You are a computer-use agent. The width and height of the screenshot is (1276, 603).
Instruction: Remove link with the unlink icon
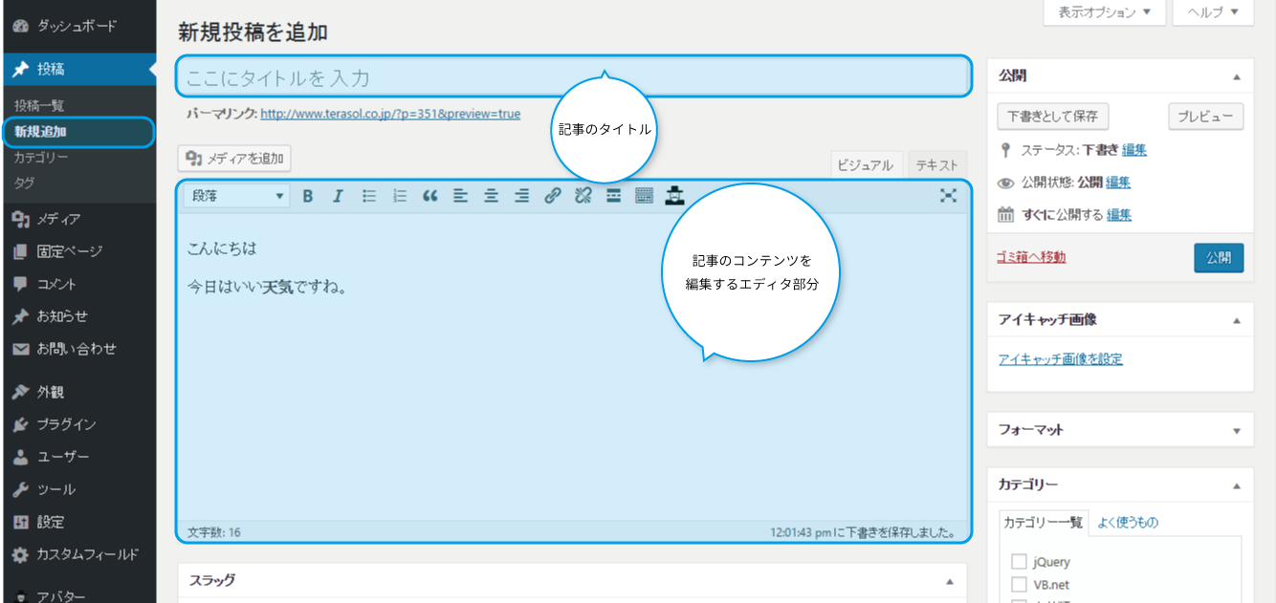(x=583, y=196)
